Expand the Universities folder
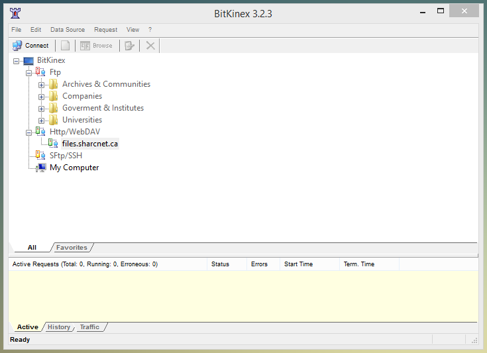This screenshot has width=487, height=353. pos(41,121)
